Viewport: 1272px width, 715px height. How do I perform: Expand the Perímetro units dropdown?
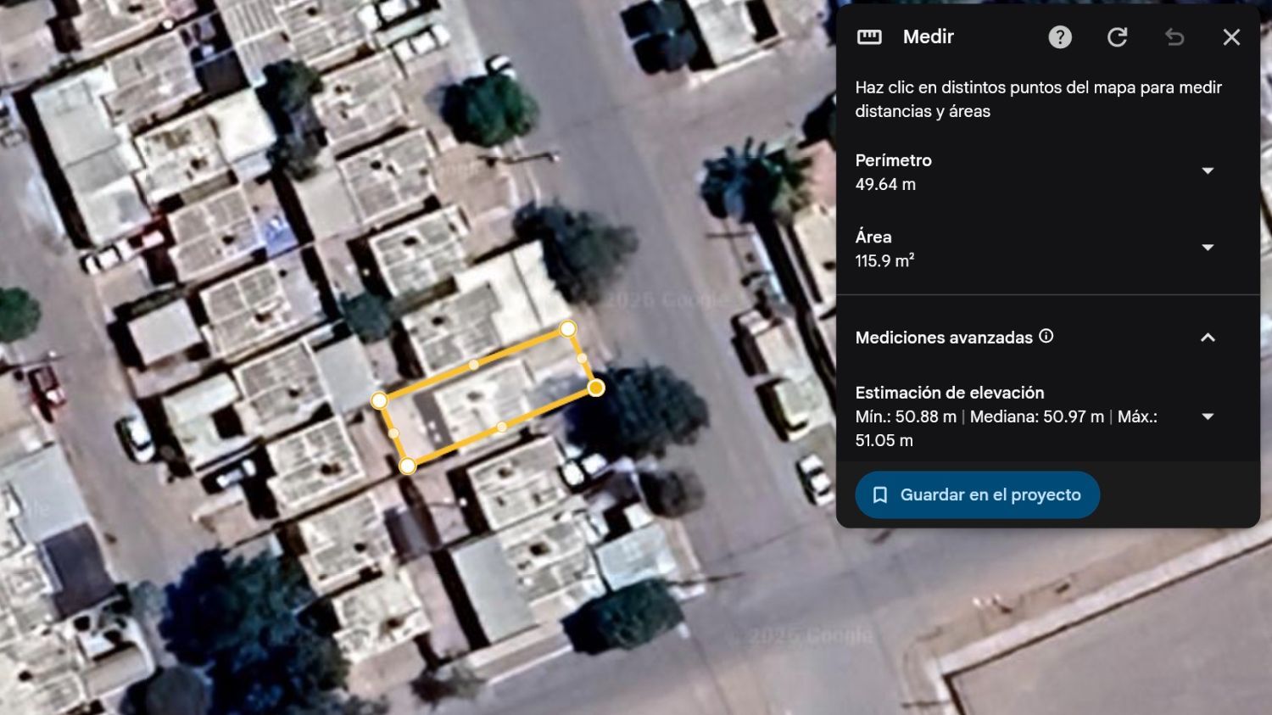(x=1208, y=171)
